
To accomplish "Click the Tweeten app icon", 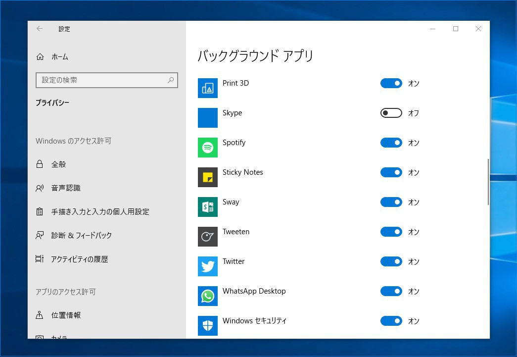I will pos(208,237).
